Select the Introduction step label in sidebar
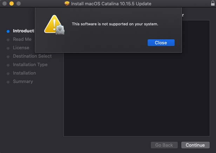 click(23, 31)
